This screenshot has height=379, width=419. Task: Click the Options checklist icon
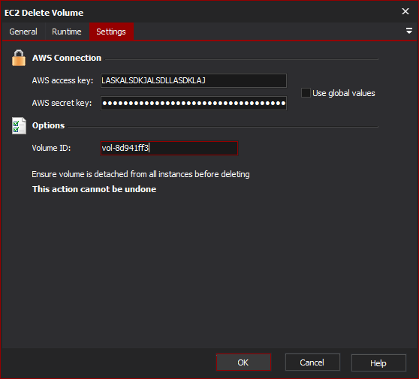point(19,125)
